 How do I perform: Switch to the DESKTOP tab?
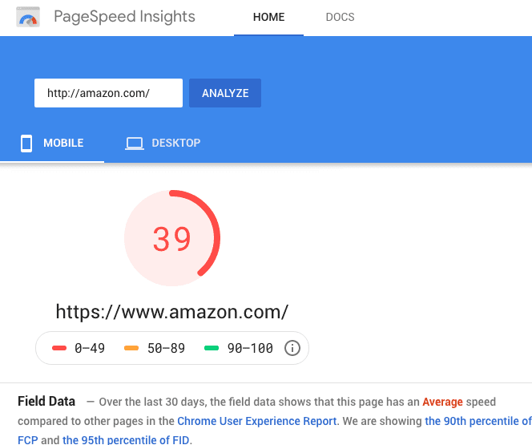point(163,143)
